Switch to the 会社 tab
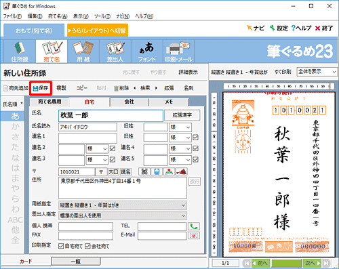The image size is (339, 269). (x=129, y=102)
